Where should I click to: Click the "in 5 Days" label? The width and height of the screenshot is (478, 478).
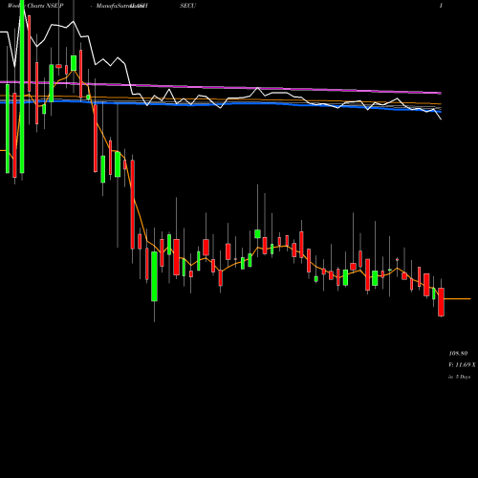click(x=460, y=377)
